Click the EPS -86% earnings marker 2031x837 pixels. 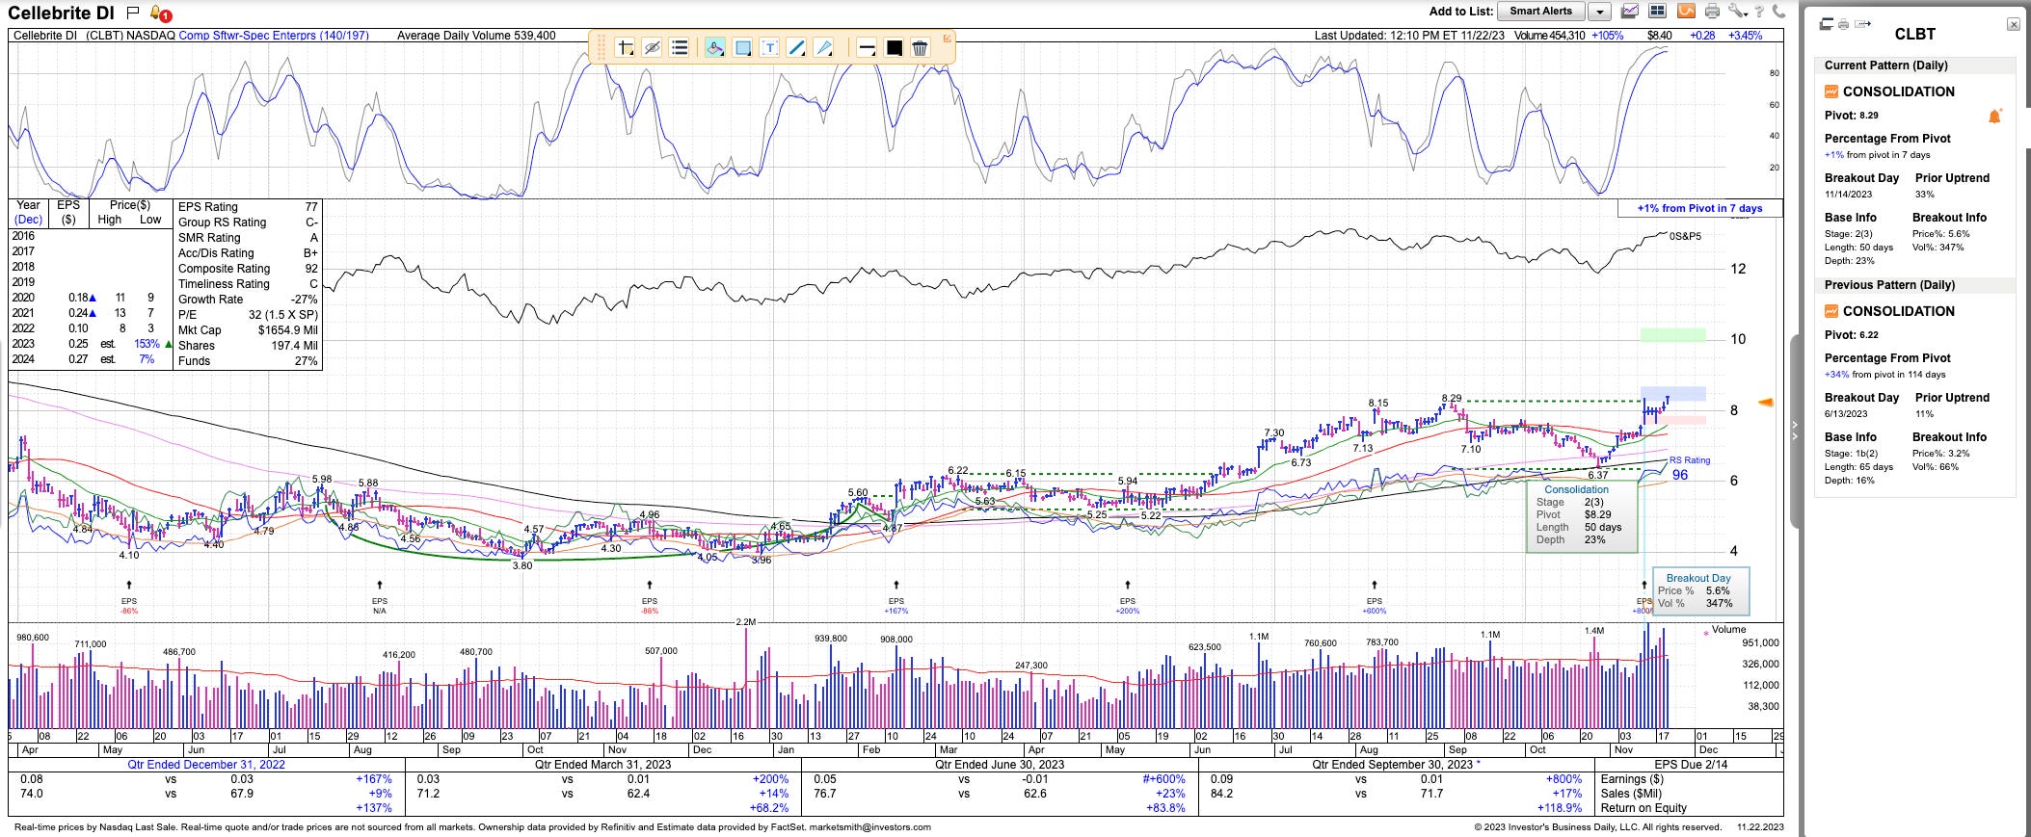(x=129, y=597)
